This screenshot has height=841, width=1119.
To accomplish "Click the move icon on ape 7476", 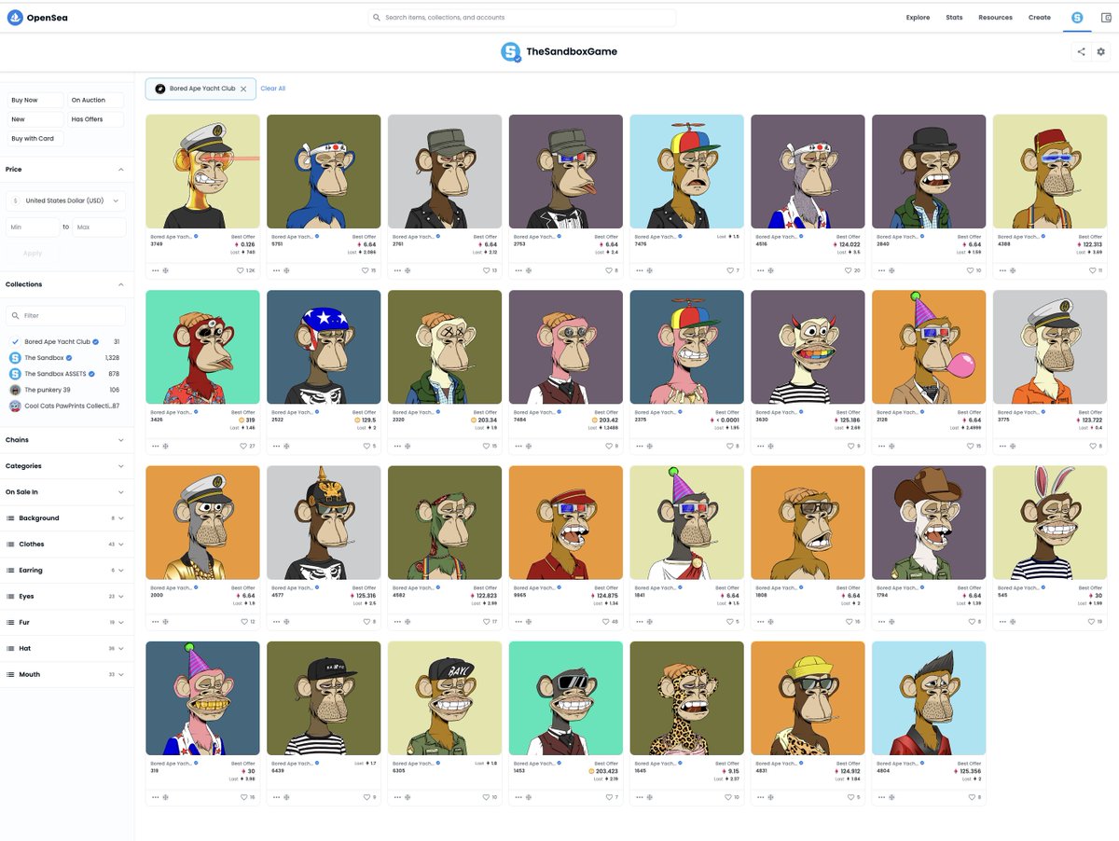I will 649,270.
